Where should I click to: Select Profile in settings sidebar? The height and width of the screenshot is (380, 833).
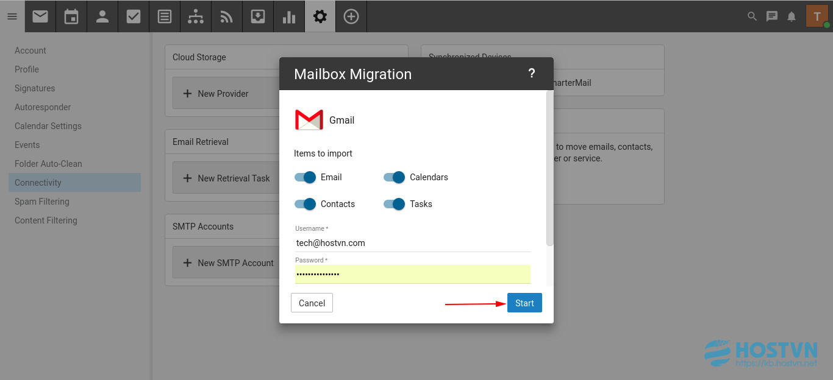point(27,69)
